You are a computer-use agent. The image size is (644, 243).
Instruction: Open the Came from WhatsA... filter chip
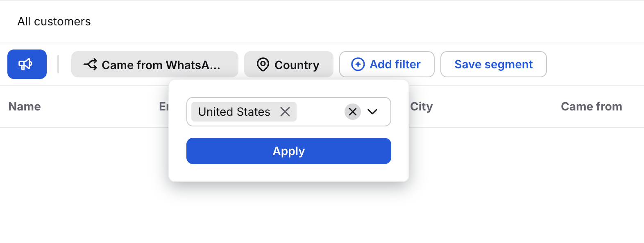[161, 65]
